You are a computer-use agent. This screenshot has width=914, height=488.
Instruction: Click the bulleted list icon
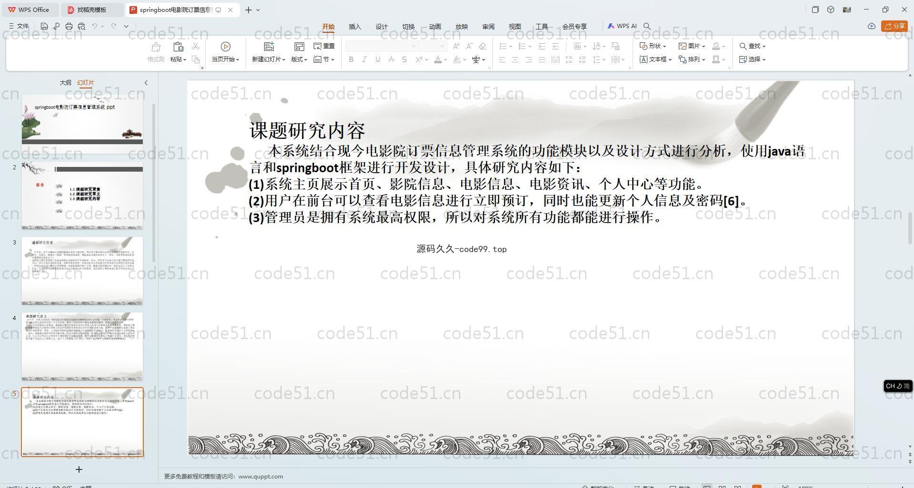click(x=503, y=46)
